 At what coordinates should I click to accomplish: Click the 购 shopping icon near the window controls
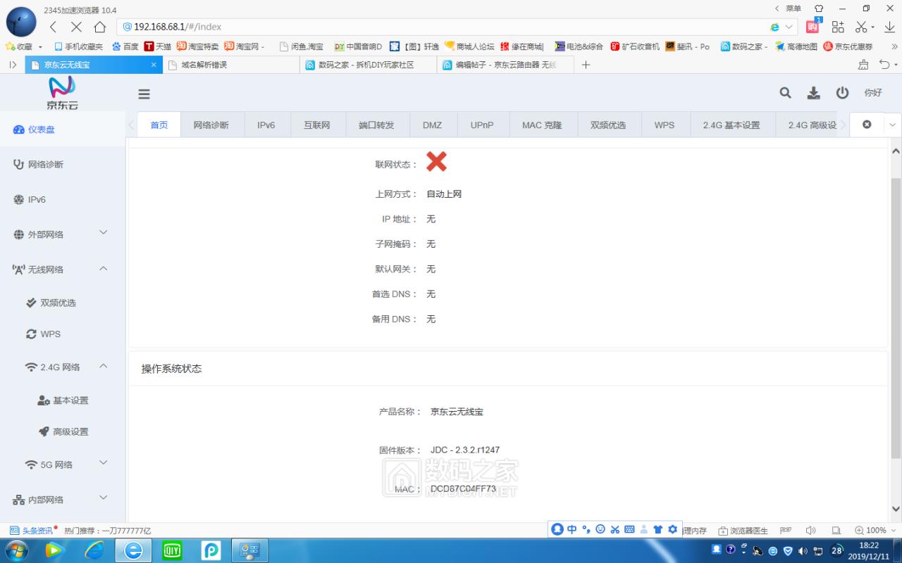[x=812, y=26]
